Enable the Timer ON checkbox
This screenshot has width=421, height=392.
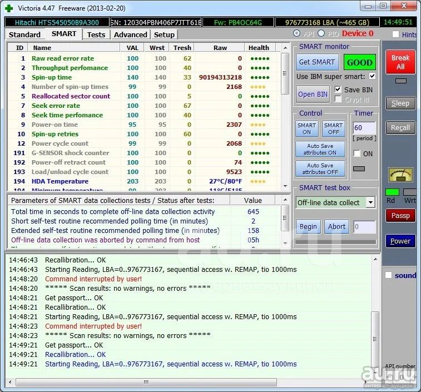356,153
